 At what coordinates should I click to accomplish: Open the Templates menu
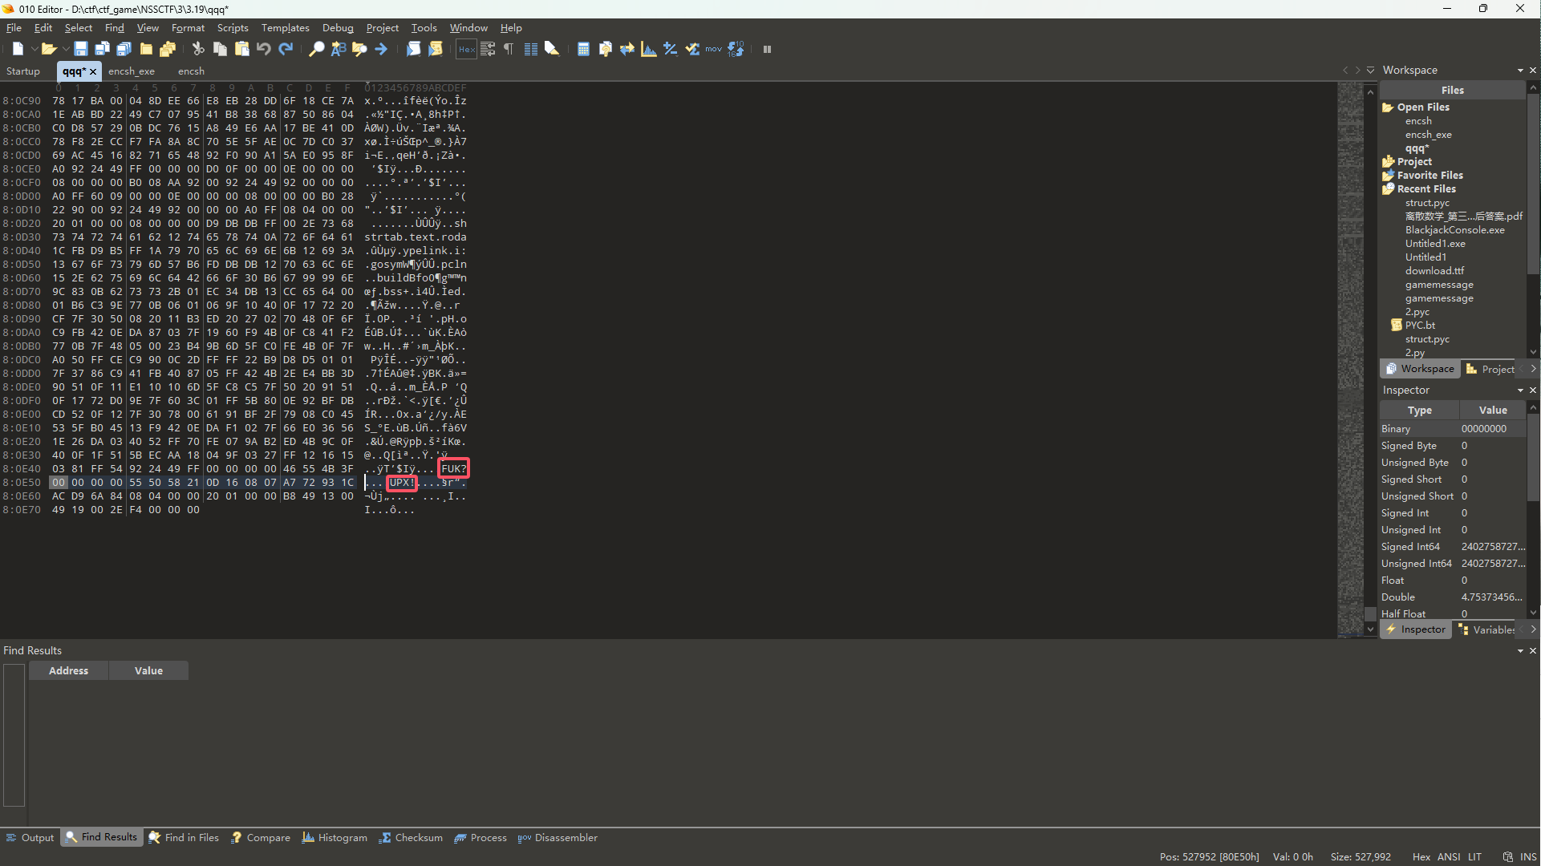285,28
